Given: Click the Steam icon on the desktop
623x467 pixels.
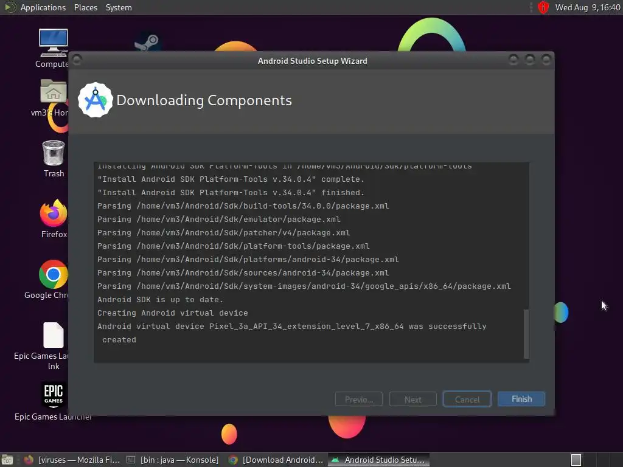Looking at the screenshot, I should pyautogui.click(x=147, y=43).
